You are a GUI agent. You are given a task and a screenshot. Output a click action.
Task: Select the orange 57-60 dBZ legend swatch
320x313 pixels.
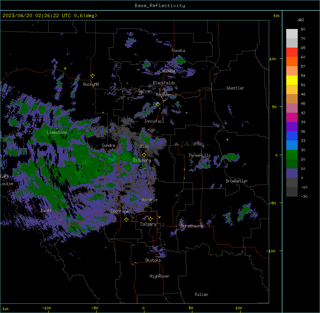(292, 62)
